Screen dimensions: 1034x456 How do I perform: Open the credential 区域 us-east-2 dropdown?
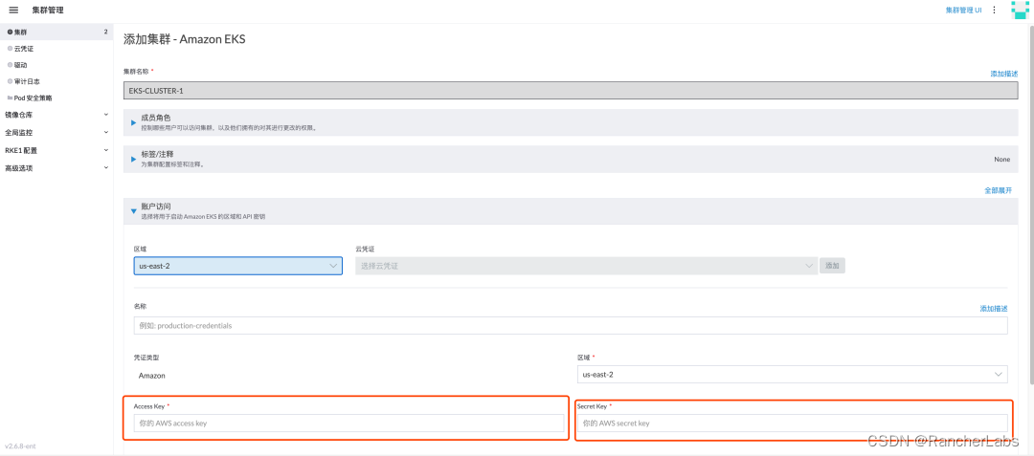pyautogui.click(x=792, y=374)
